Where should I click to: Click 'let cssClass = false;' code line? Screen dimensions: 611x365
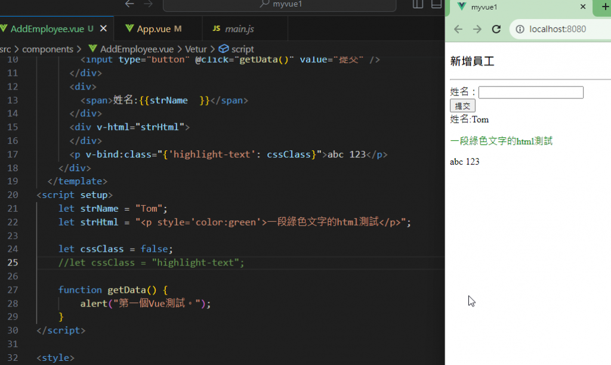(115, 249)
